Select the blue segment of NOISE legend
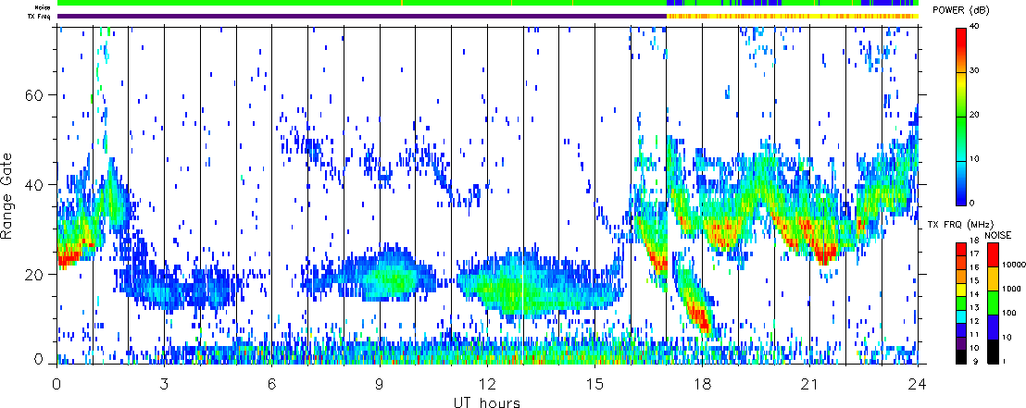This screenshot has width=1026, height=408. click(x=992, y=325)
